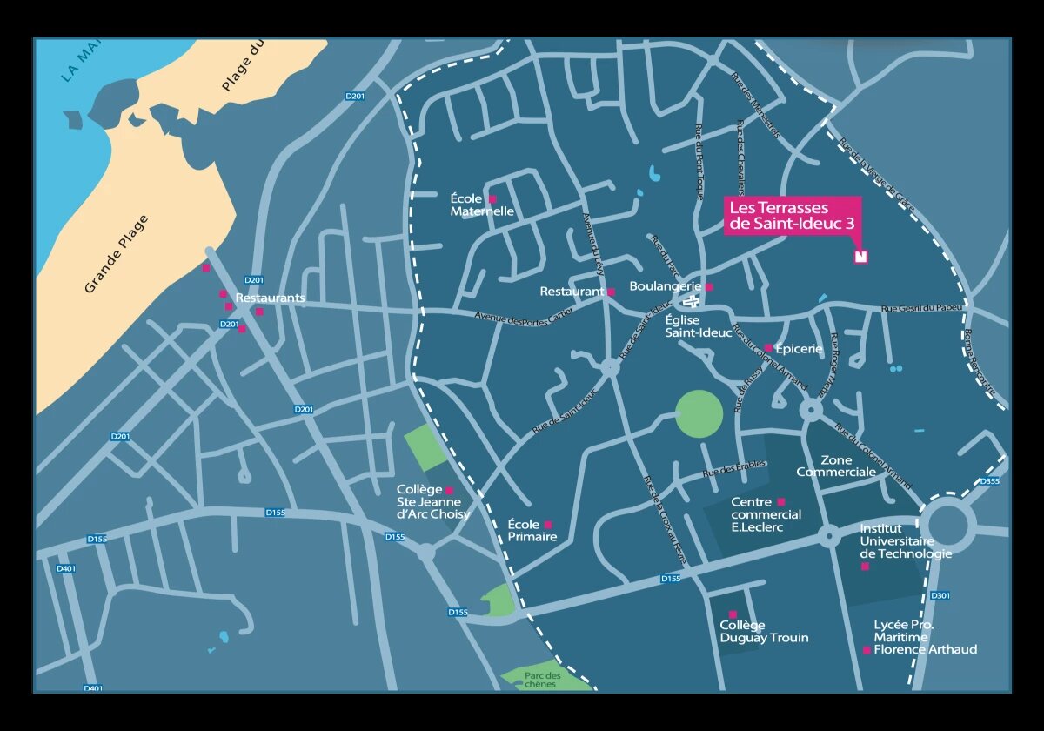Click the Avenue des Portes Cartier street label
1044x731 pixels.
[524, 319]
